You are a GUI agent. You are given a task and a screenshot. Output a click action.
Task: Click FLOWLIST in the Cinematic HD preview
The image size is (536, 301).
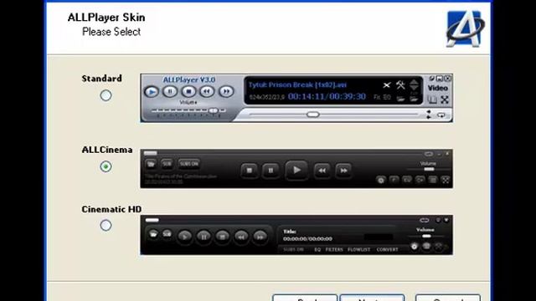point(359,250)
